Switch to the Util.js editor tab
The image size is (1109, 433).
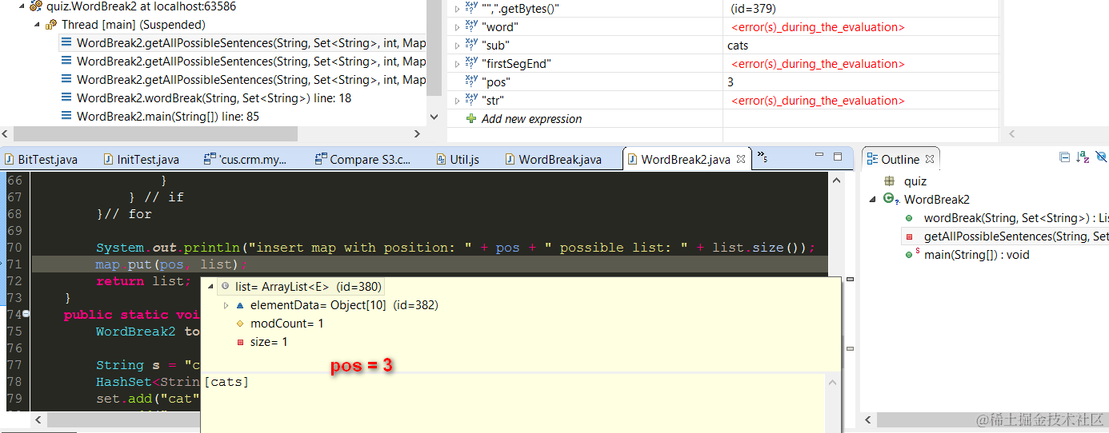pyautogui.click(x=458, y=159)
